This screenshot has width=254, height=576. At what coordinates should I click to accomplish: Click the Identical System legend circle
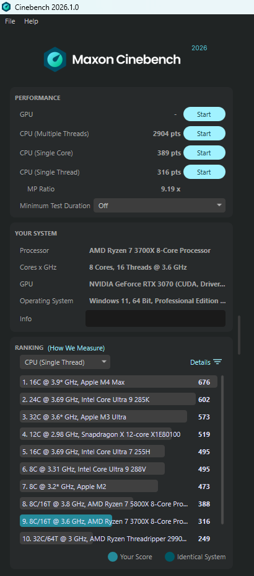pyautogui.click(x=170, y=557)
